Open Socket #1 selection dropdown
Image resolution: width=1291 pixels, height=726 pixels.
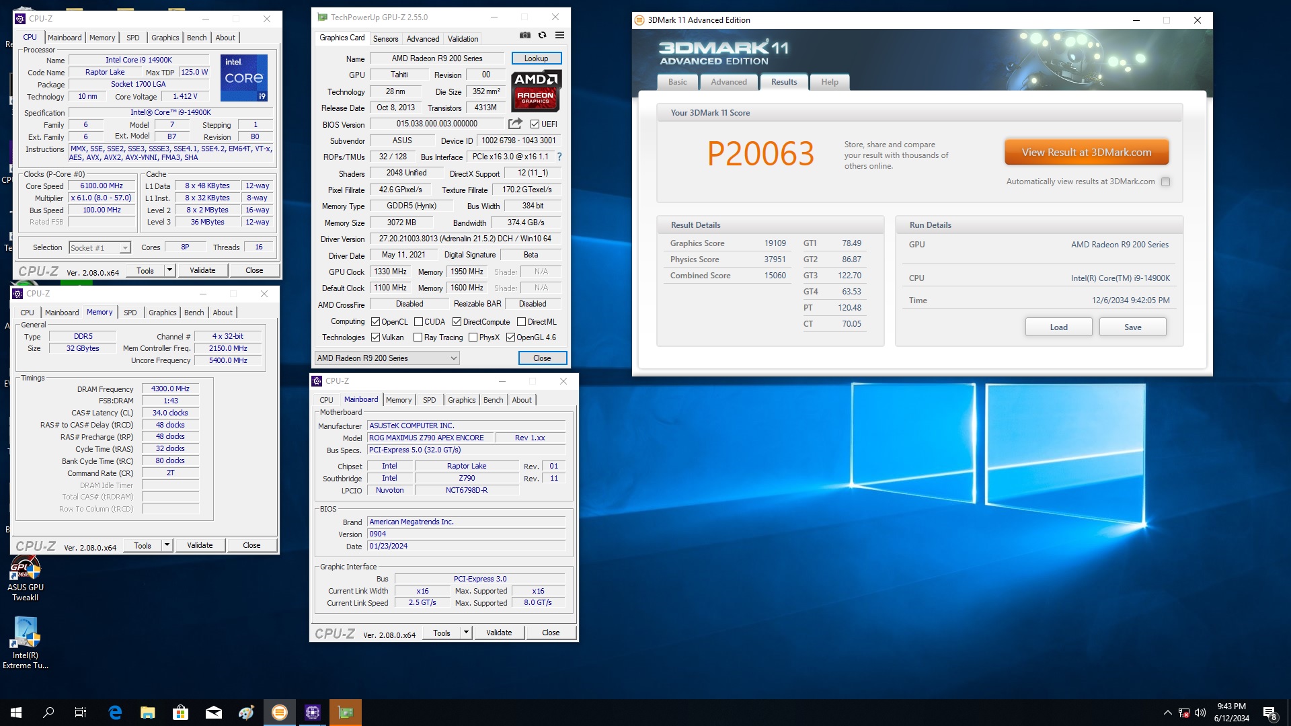pos(100,248)
